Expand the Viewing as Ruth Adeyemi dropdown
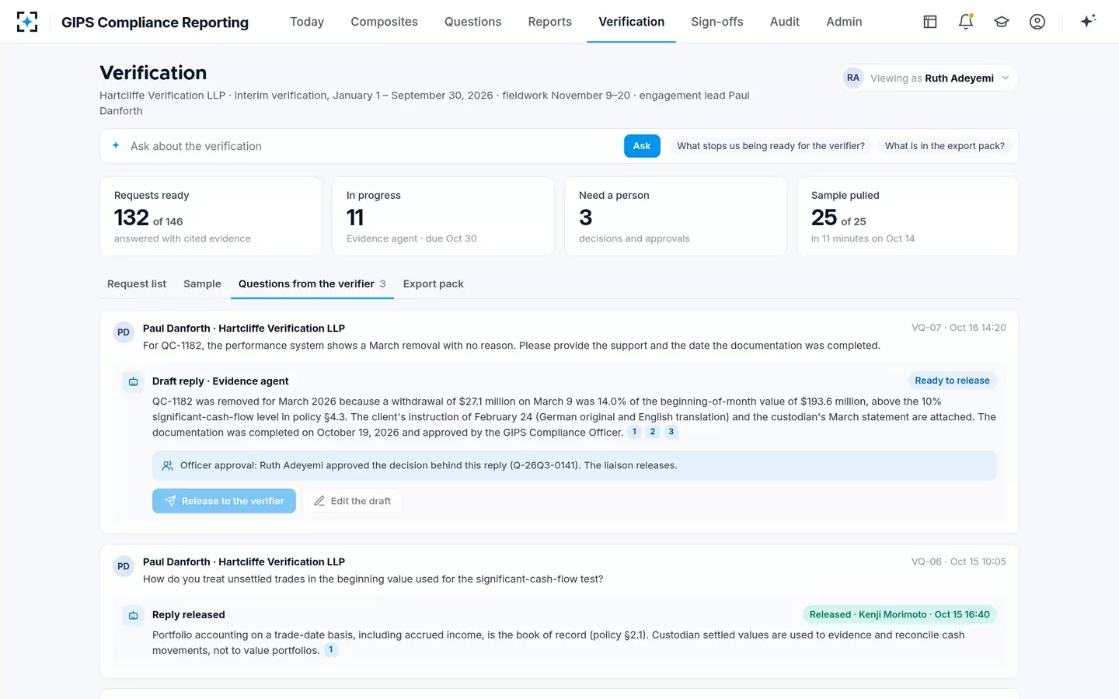 [x=929, y=78]
